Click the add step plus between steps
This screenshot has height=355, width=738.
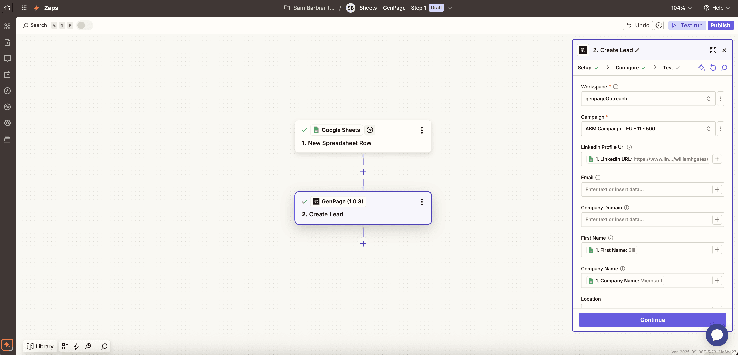click(x=363, y=172)
